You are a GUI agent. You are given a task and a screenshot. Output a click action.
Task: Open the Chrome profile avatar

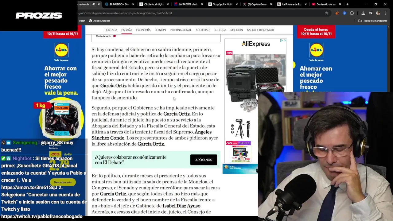[378, 13]
